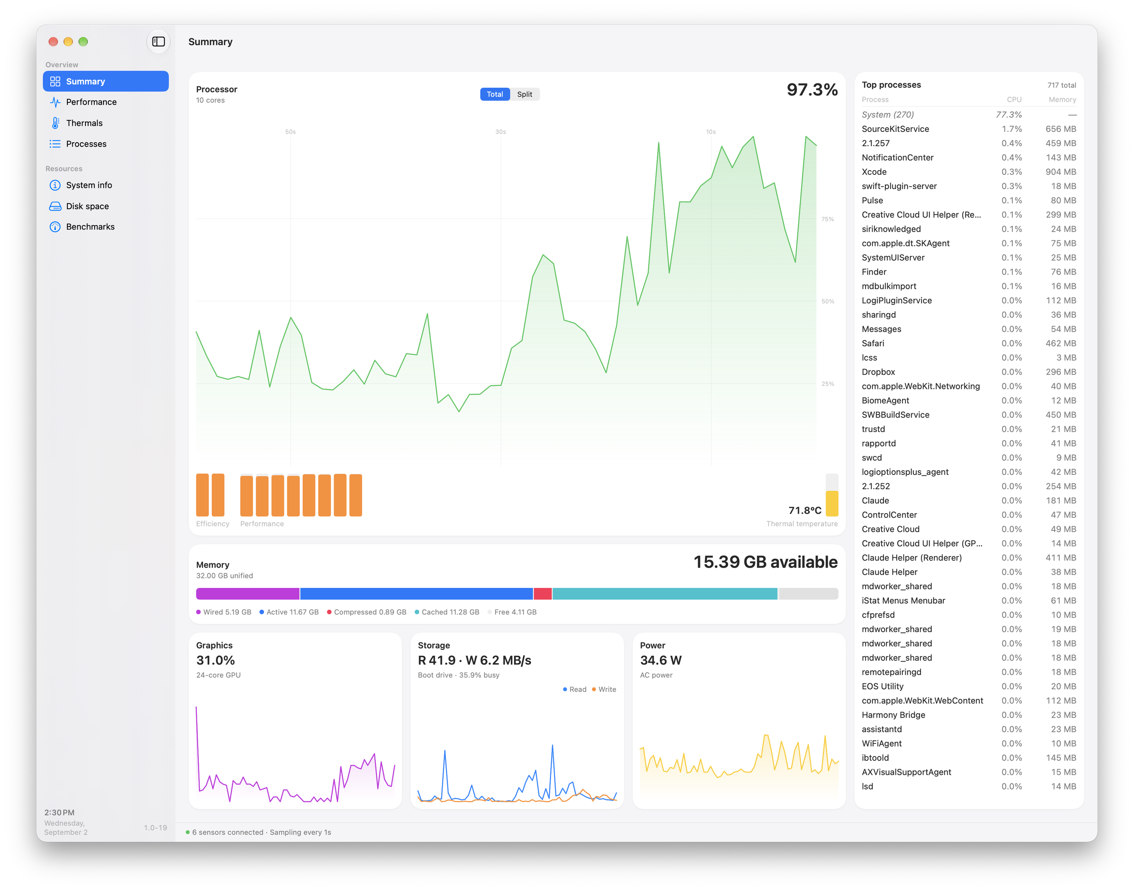
Task: Open the Graphics GPU usage card
Action: coord(296,721)
